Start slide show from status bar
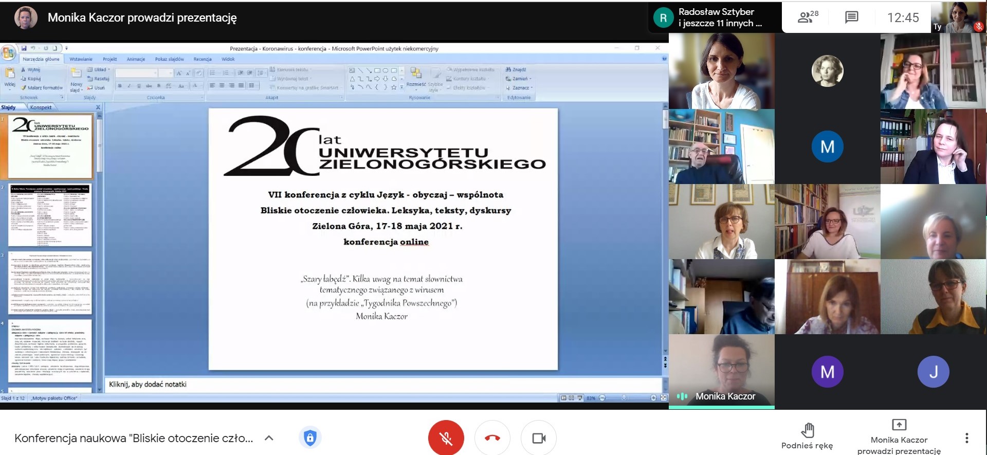This screenshot has width=987, height=455. [x=580, y=398]
